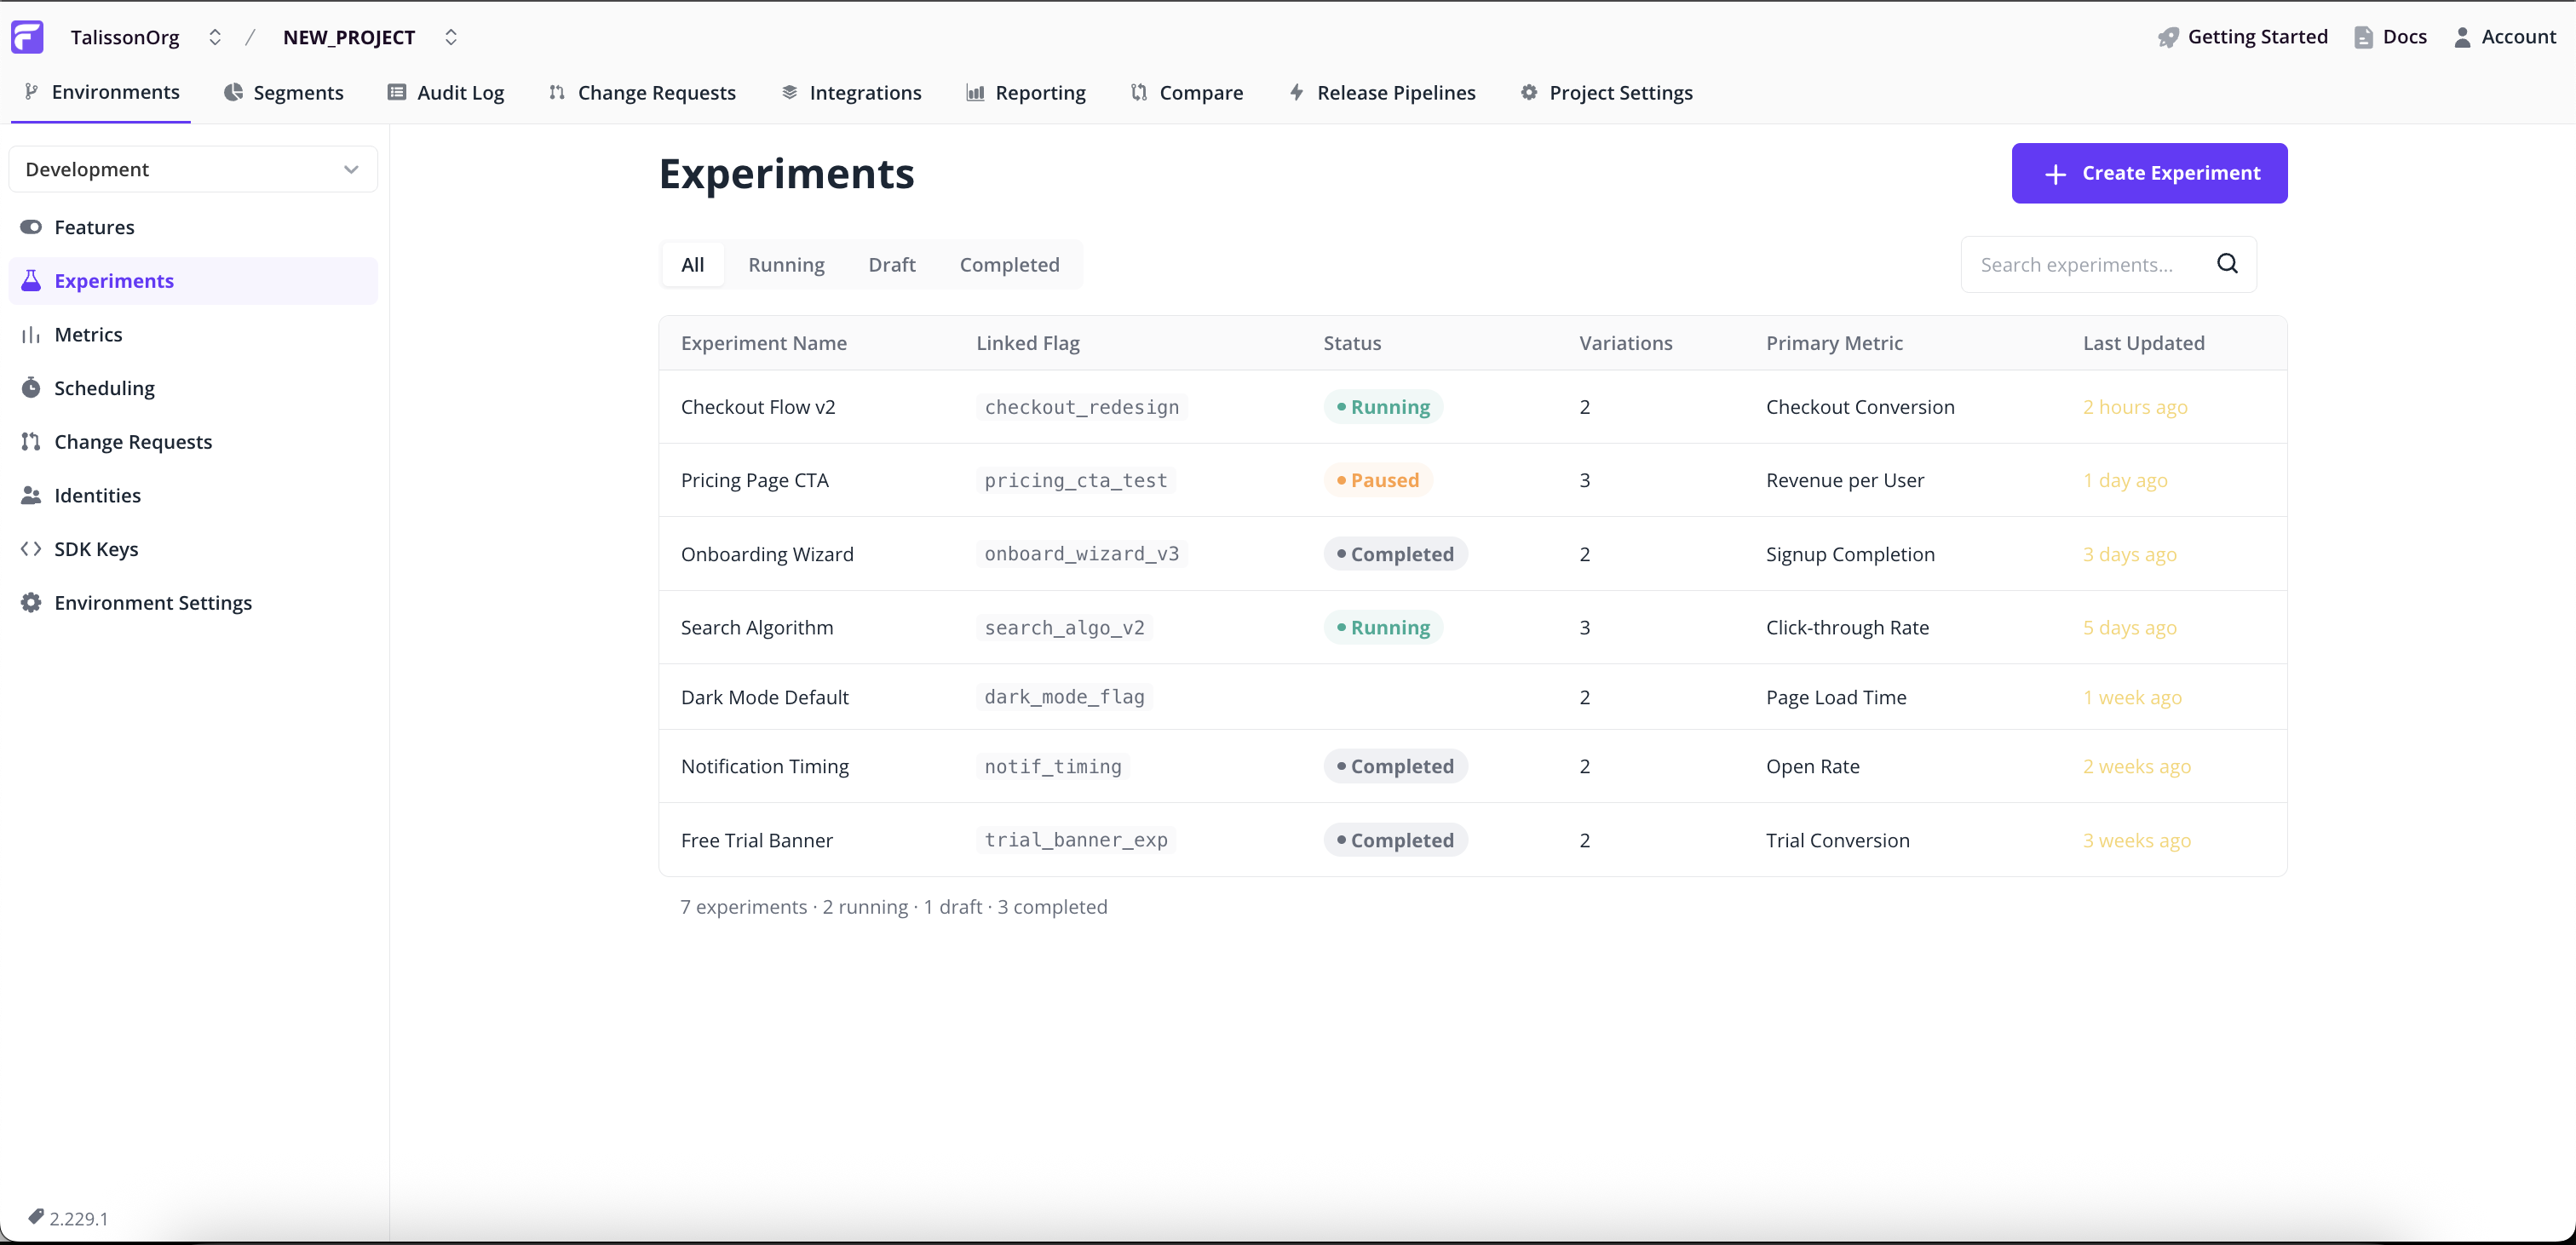Screen dimensions: 2576x1245
Task: Select the Audit Log icon in top nav
Action: (396, 92)
